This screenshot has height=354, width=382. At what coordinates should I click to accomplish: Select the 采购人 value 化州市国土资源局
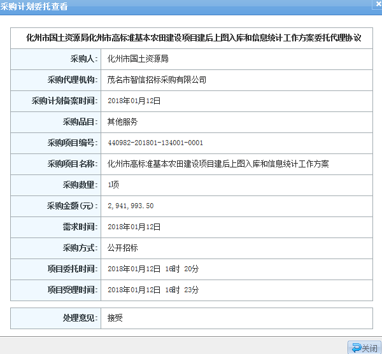pyautogui.click(x=138, y=59)
